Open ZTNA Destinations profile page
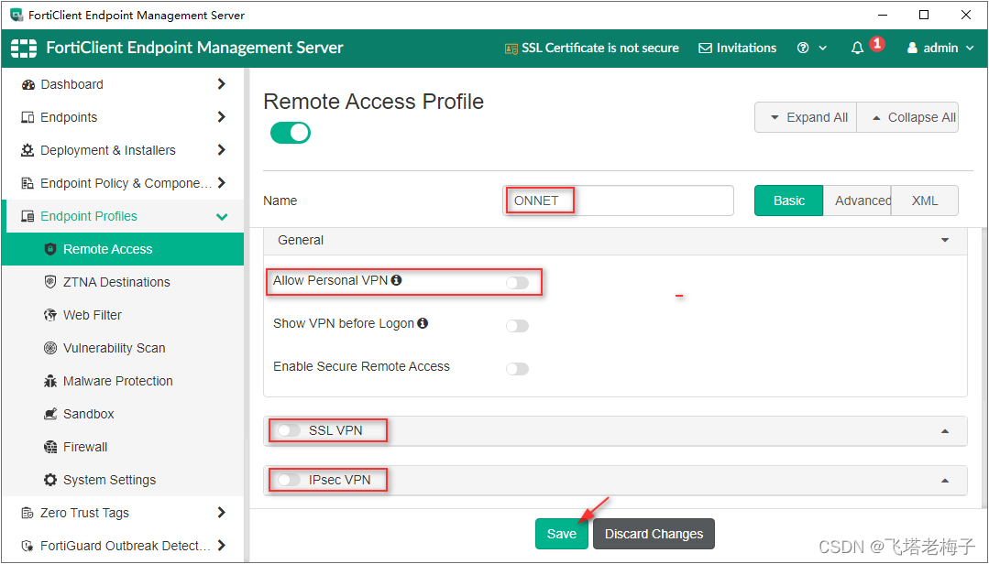The width and height of the screenshot is (989, 564). tap(123, 282)
